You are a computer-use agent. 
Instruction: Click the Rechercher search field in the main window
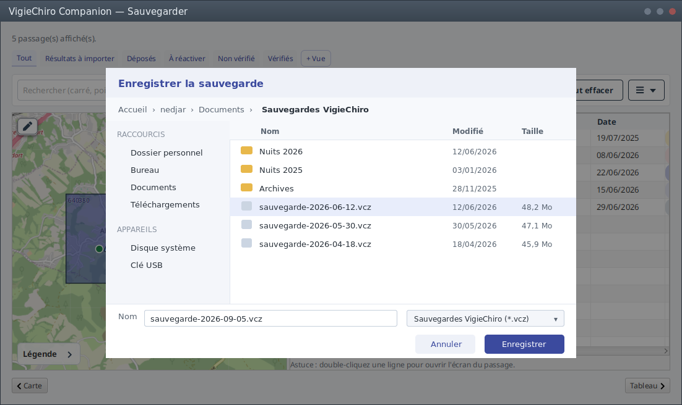(62, 90)
